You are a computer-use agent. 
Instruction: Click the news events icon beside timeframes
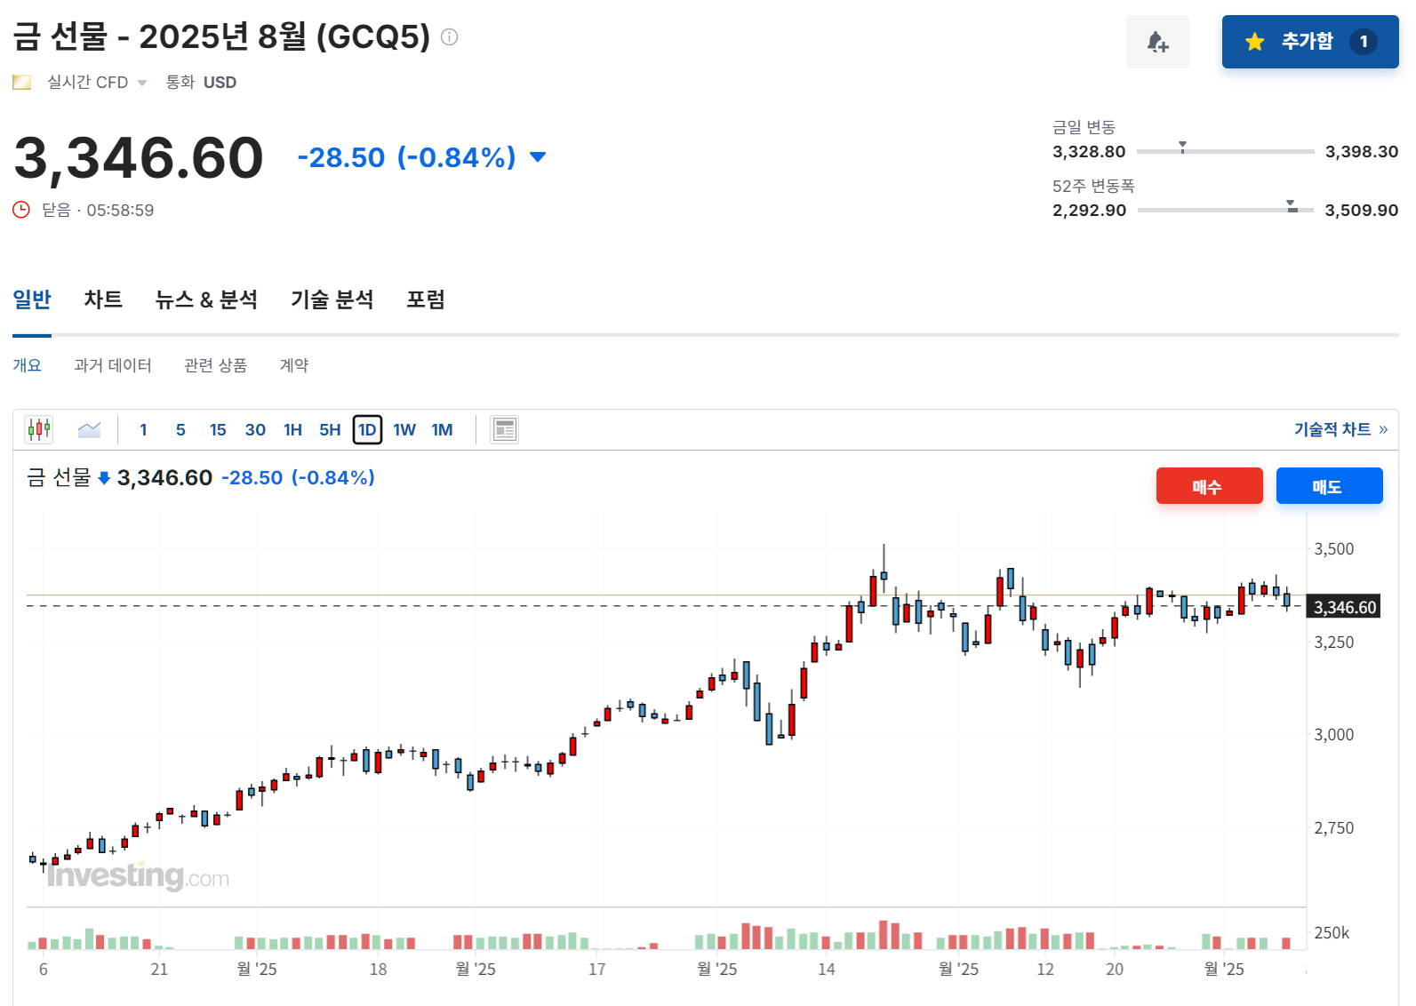pos(504,429)
